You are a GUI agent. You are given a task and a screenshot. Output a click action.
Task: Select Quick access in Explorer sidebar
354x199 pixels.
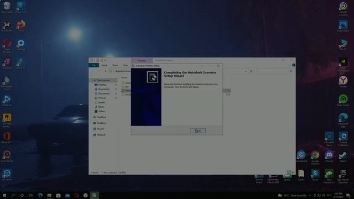(x=103, y=80)
